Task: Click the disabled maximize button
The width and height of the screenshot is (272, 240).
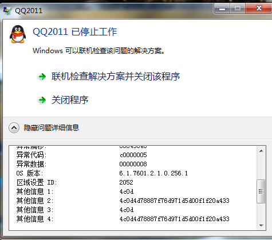Action: pyautogui.click(x=238, y=9)
